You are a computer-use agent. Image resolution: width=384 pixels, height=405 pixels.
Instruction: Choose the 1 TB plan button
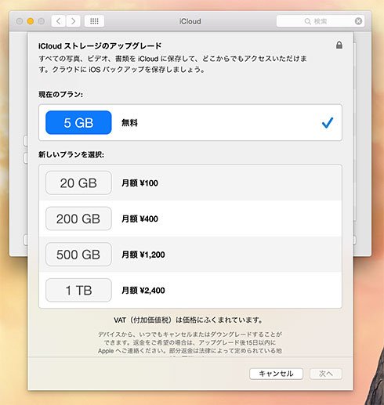[x=78, y=290]
